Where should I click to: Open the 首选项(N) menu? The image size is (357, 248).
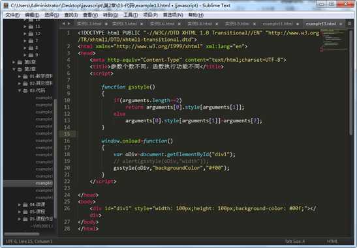click(x=173, y=15)
